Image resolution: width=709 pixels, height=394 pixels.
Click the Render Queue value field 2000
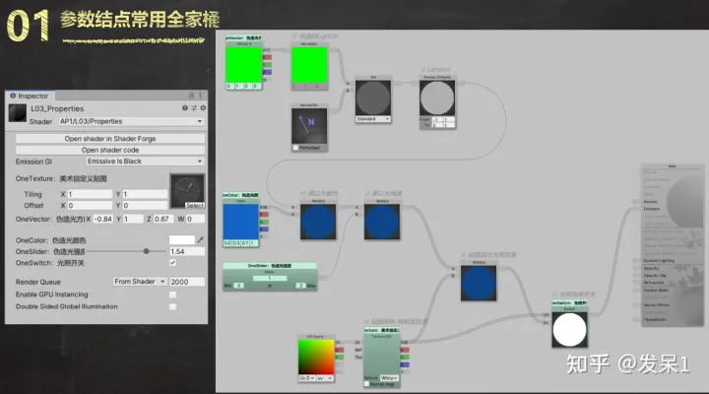187,282
